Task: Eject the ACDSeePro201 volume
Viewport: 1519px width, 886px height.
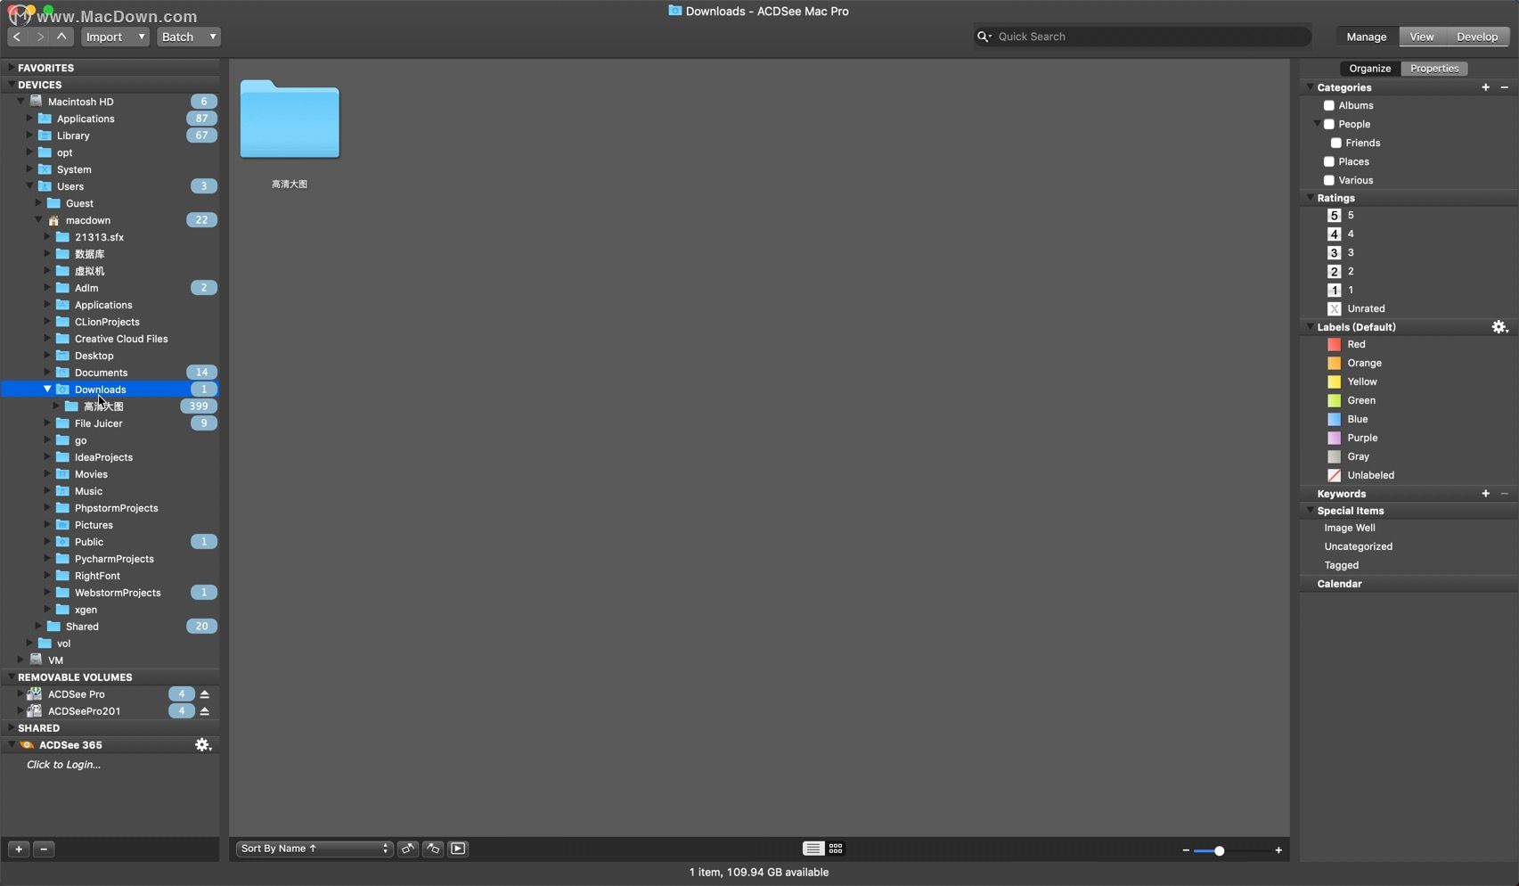Action: point(205,711)
